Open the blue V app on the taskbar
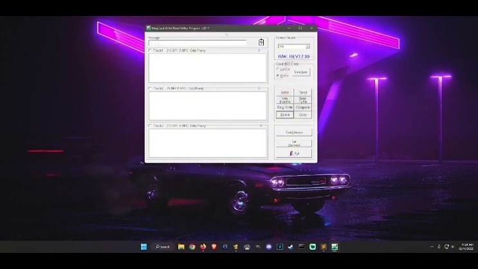 [280, 246]
